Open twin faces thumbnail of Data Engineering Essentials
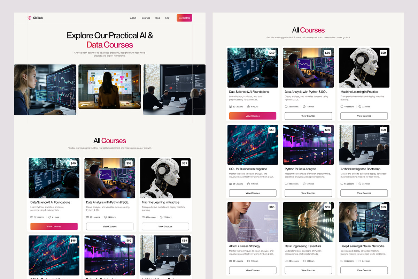This screenshot has width=418, height=279. (308, 222)
